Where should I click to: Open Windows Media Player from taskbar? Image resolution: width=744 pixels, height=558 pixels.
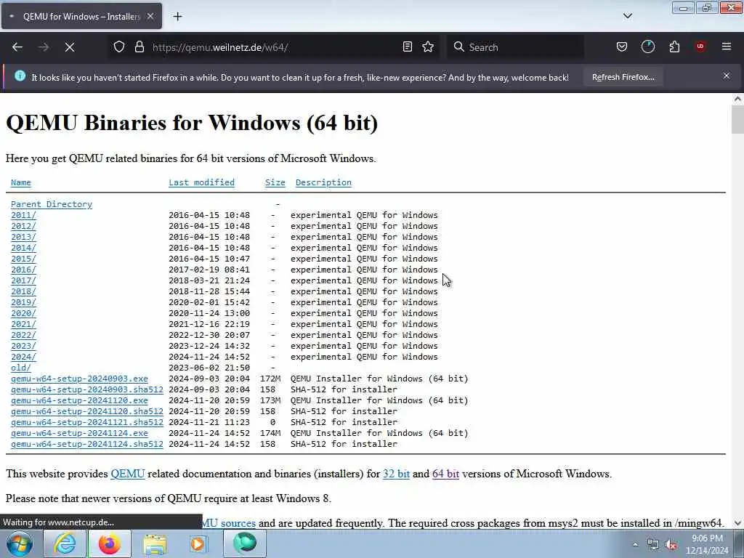199,543
